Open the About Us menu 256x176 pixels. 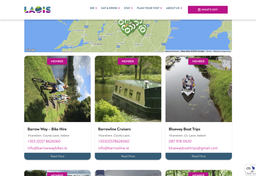point(174,8)
